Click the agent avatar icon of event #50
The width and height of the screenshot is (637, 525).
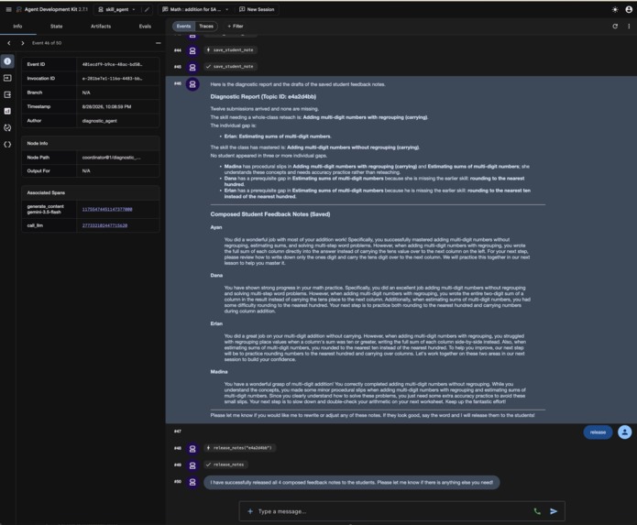pyautogui.click(x=192, y=482)
